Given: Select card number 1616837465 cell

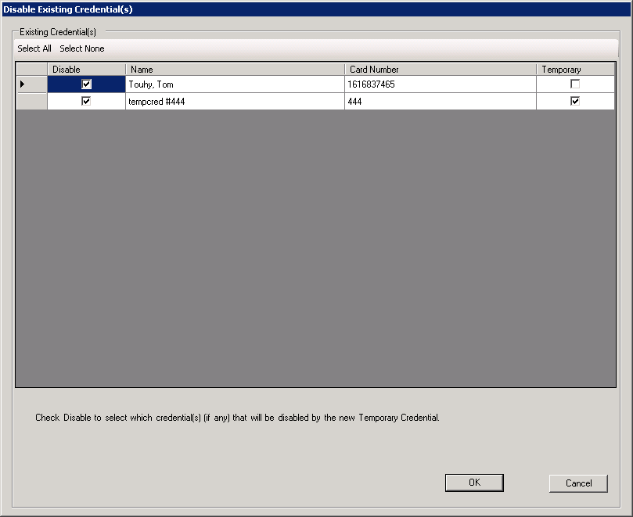Looking at the screenshot, I should pos(441,84).
